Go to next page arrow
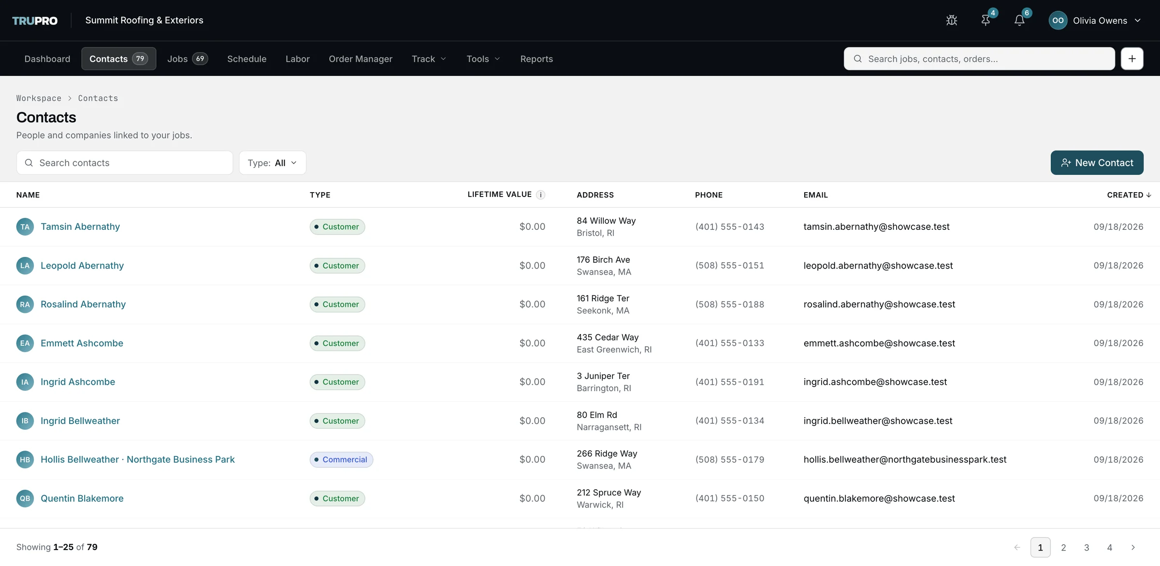 coord(1133,547)
